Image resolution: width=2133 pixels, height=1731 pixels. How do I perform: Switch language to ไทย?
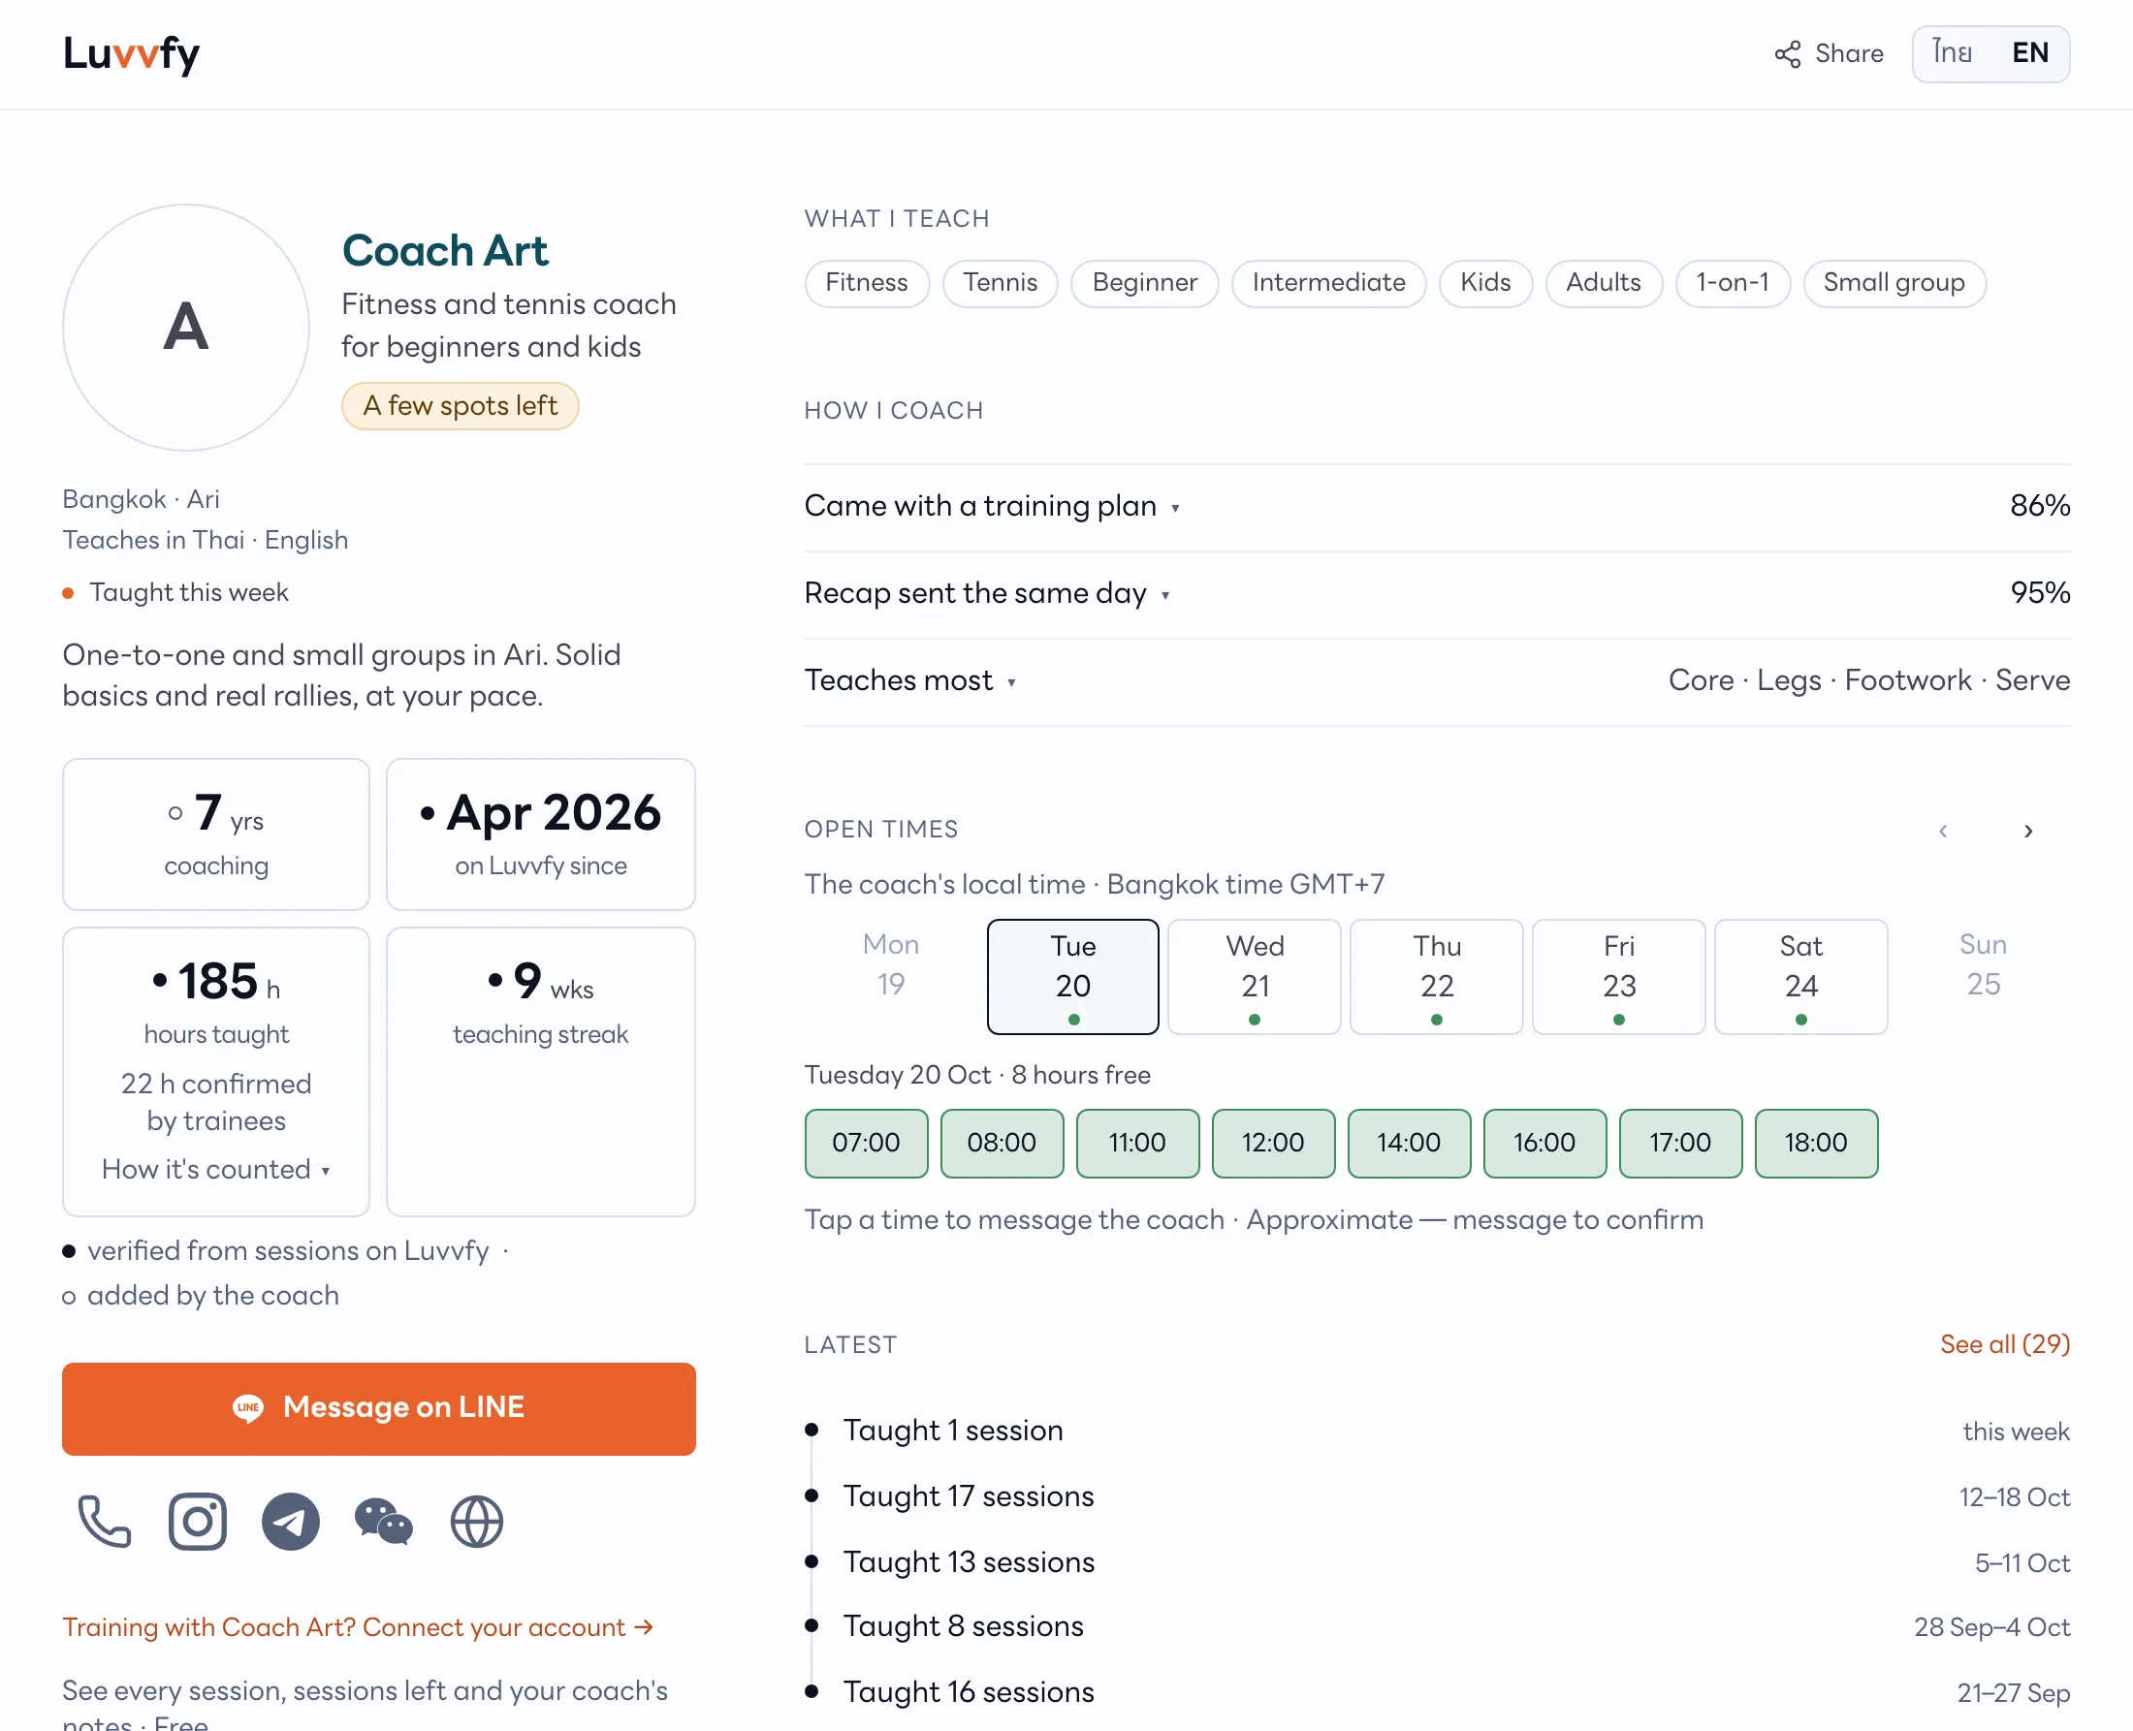coord(1953,53)
